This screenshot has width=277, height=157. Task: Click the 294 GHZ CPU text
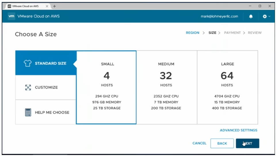click(107, 96)
